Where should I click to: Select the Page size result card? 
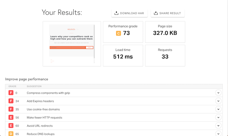[x=165, y=32]
